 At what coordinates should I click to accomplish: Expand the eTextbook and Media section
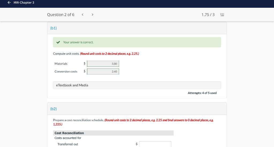pos(137,85)
